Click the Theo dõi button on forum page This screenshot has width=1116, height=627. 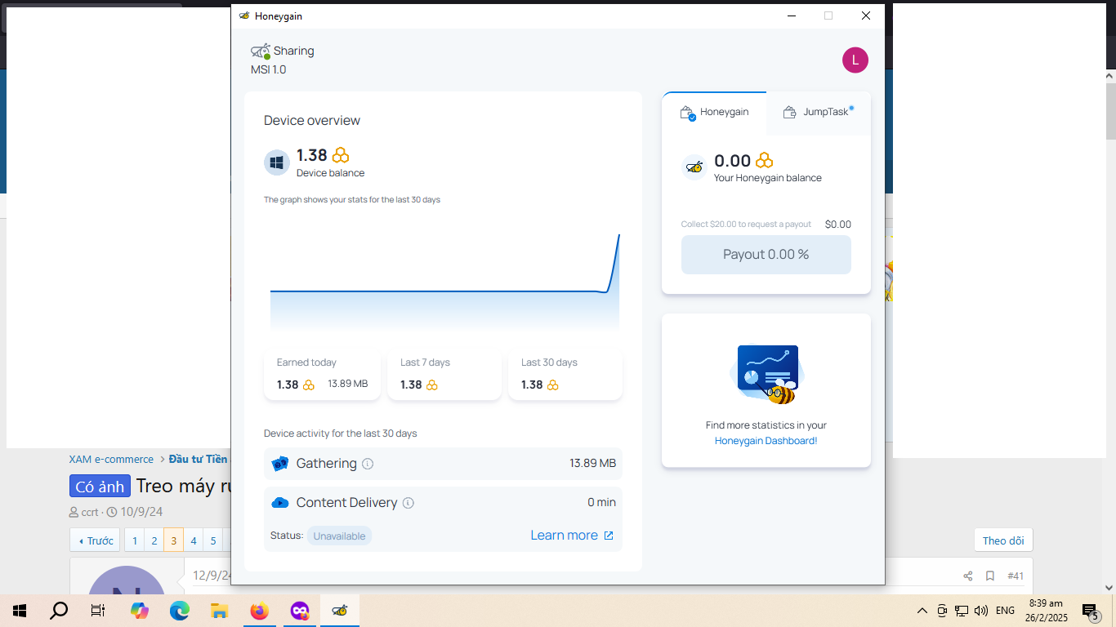[x=1003, y=540]
